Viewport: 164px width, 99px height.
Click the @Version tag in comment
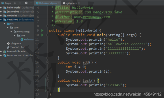coord(65,21)
